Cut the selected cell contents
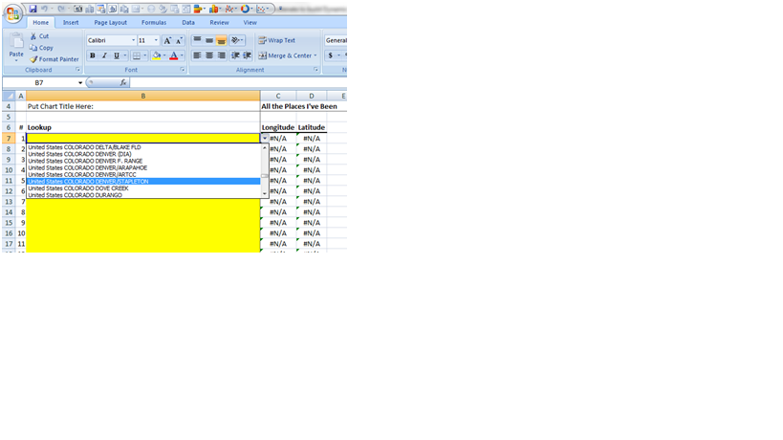Image resolution: width=783 pixels, height=440 pixels. pos(39,36)
